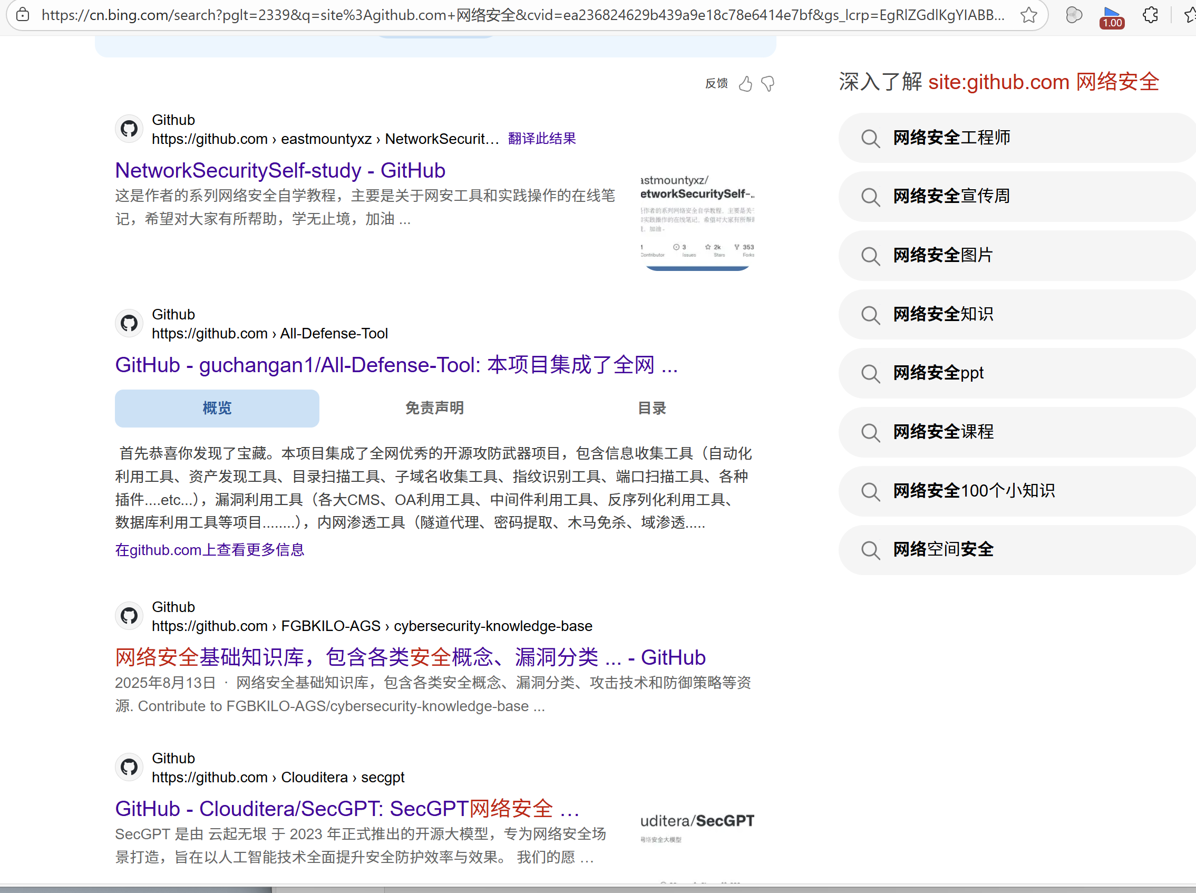Click the favorite star in address bar

click(x=1028, y=15)
